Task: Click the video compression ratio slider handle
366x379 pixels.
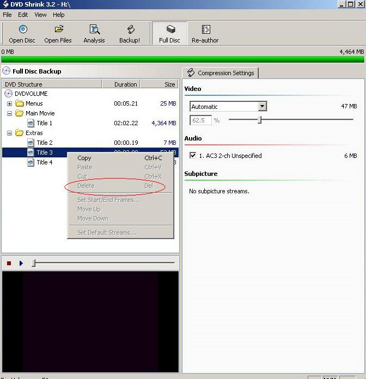Action: click(260, 119)
